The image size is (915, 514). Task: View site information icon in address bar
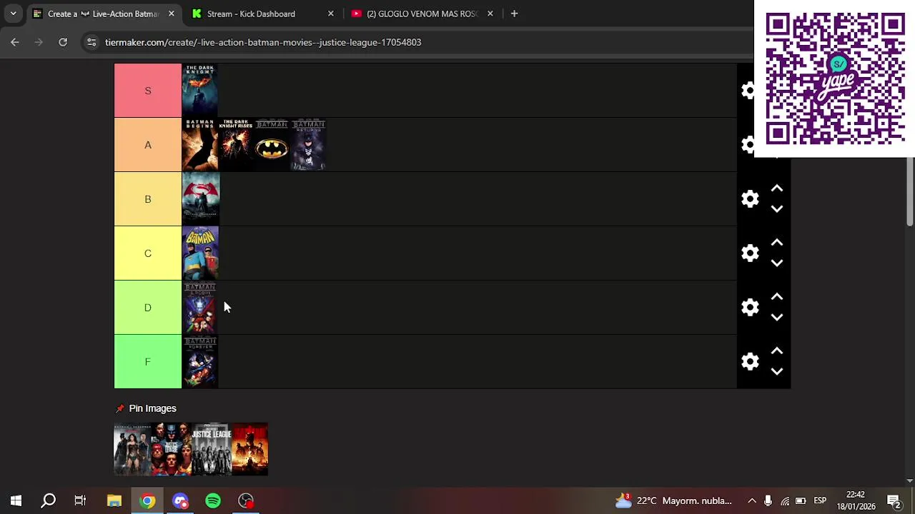91,42
